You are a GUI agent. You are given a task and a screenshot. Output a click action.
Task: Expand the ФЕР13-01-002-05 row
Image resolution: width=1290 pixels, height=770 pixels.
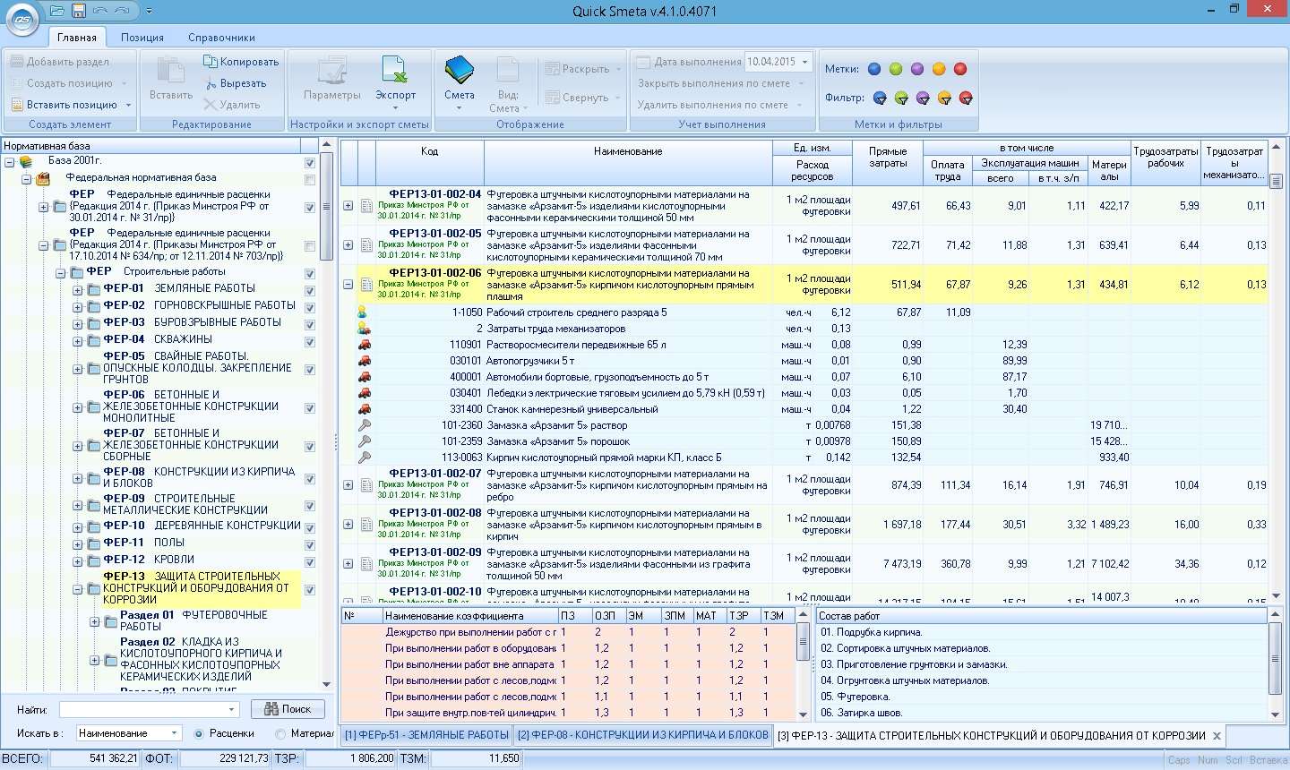348,245
